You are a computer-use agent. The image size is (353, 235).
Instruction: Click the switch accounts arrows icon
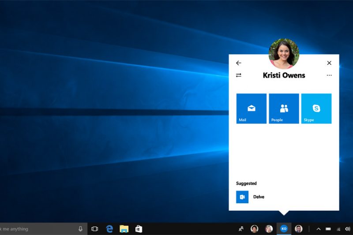[239, 75]
